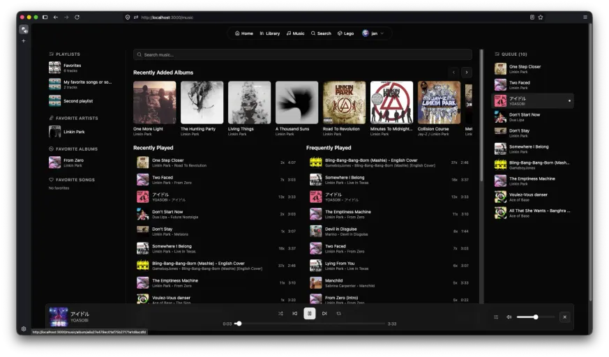609x357 pixels.
Task: Open A Thousand Suns album cover
Action: coord(296,102)
